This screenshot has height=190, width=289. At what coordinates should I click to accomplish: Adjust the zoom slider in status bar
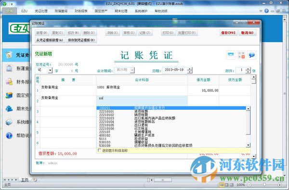click(x=264, y=185)
